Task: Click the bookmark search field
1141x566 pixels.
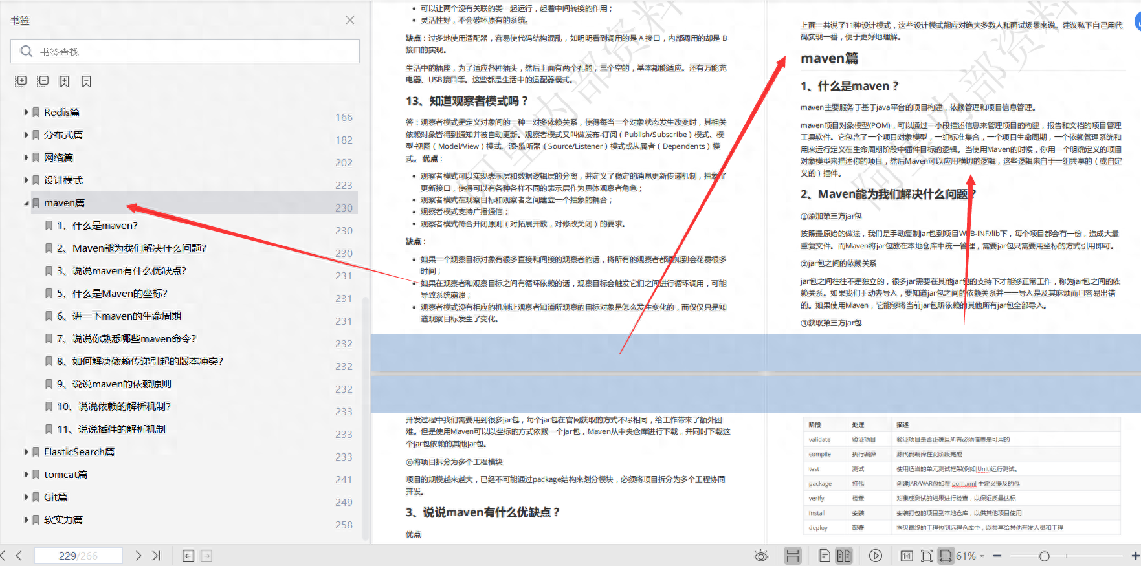Action: tap(185, 52)
